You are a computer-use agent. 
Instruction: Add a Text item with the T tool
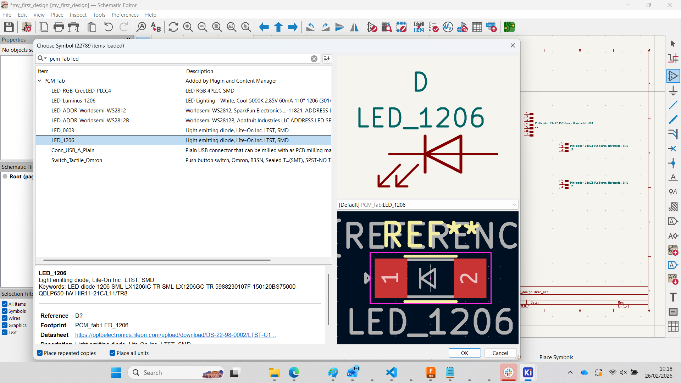(x=673, y=297)
